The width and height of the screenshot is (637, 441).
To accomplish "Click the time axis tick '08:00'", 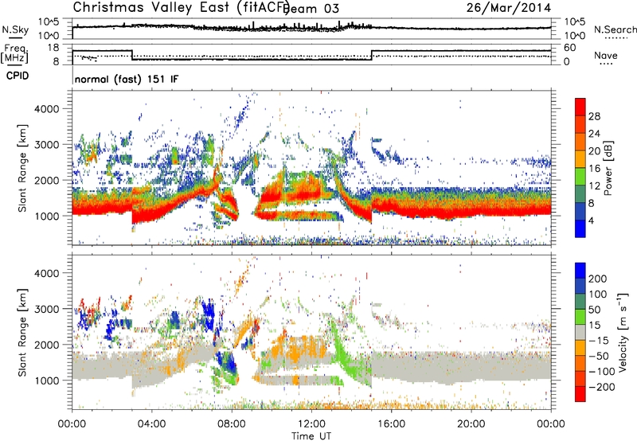I will coord(232,424).
